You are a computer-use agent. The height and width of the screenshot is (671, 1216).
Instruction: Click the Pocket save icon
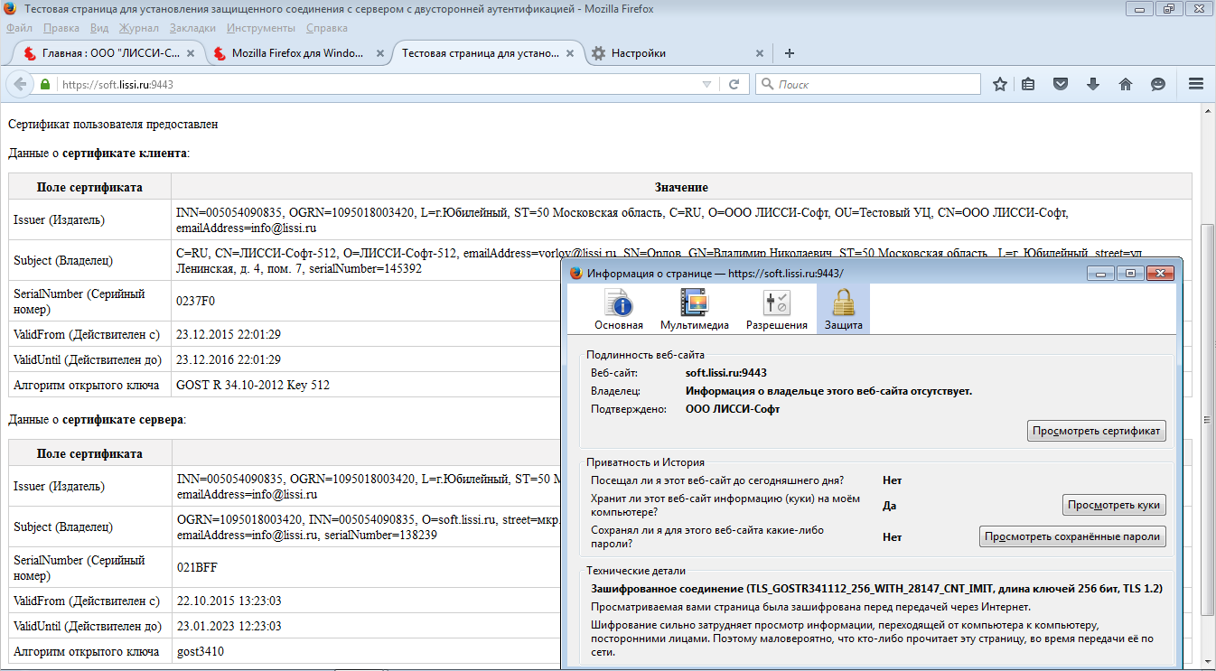click(1062, 84)
